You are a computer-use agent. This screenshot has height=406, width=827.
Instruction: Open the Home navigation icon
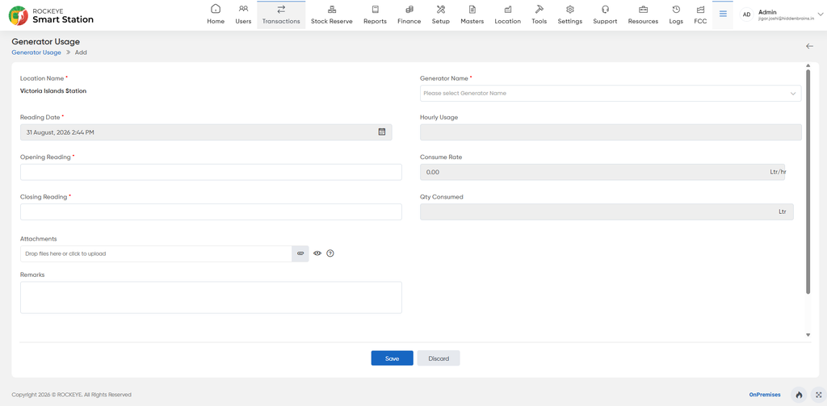pyautogui.click(x=215, y=9)
